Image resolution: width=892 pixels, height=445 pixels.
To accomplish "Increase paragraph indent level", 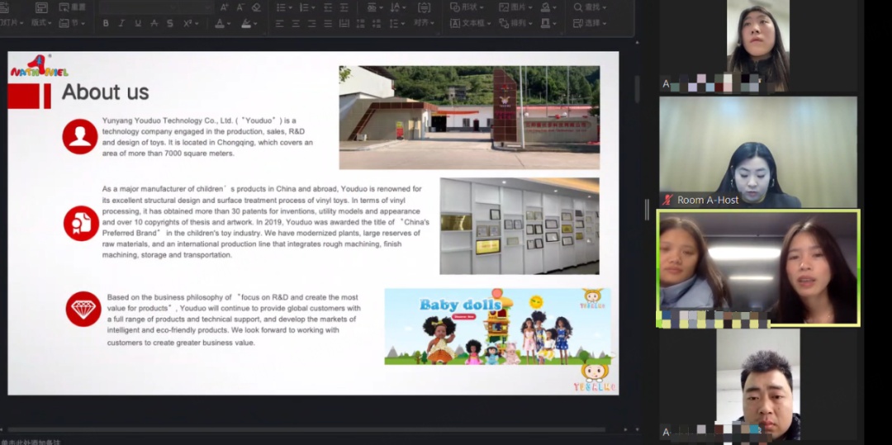I will click(x=344, y=7).
